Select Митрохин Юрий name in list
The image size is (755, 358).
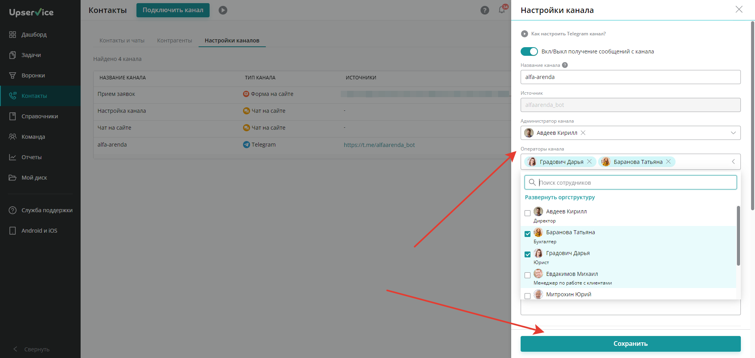569,294
